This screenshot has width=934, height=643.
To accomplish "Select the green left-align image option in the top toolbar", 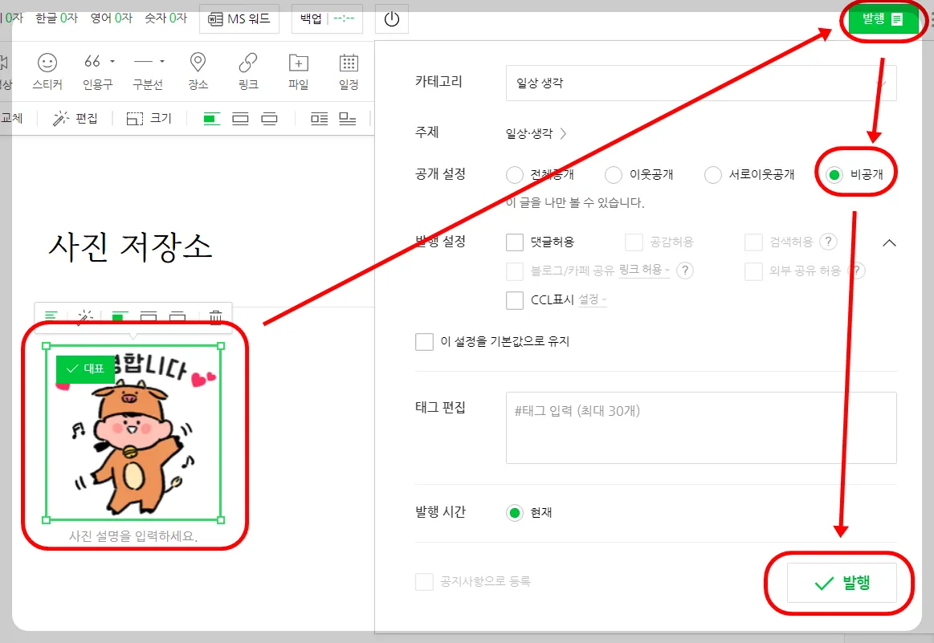I will pyautogui.click(x=211, y=119).
